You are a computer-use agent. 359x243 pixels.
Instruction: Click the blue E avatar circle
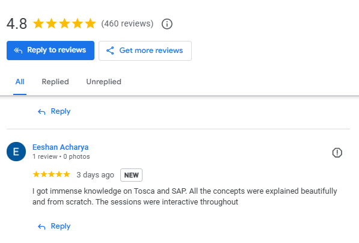tap(16, 152)
